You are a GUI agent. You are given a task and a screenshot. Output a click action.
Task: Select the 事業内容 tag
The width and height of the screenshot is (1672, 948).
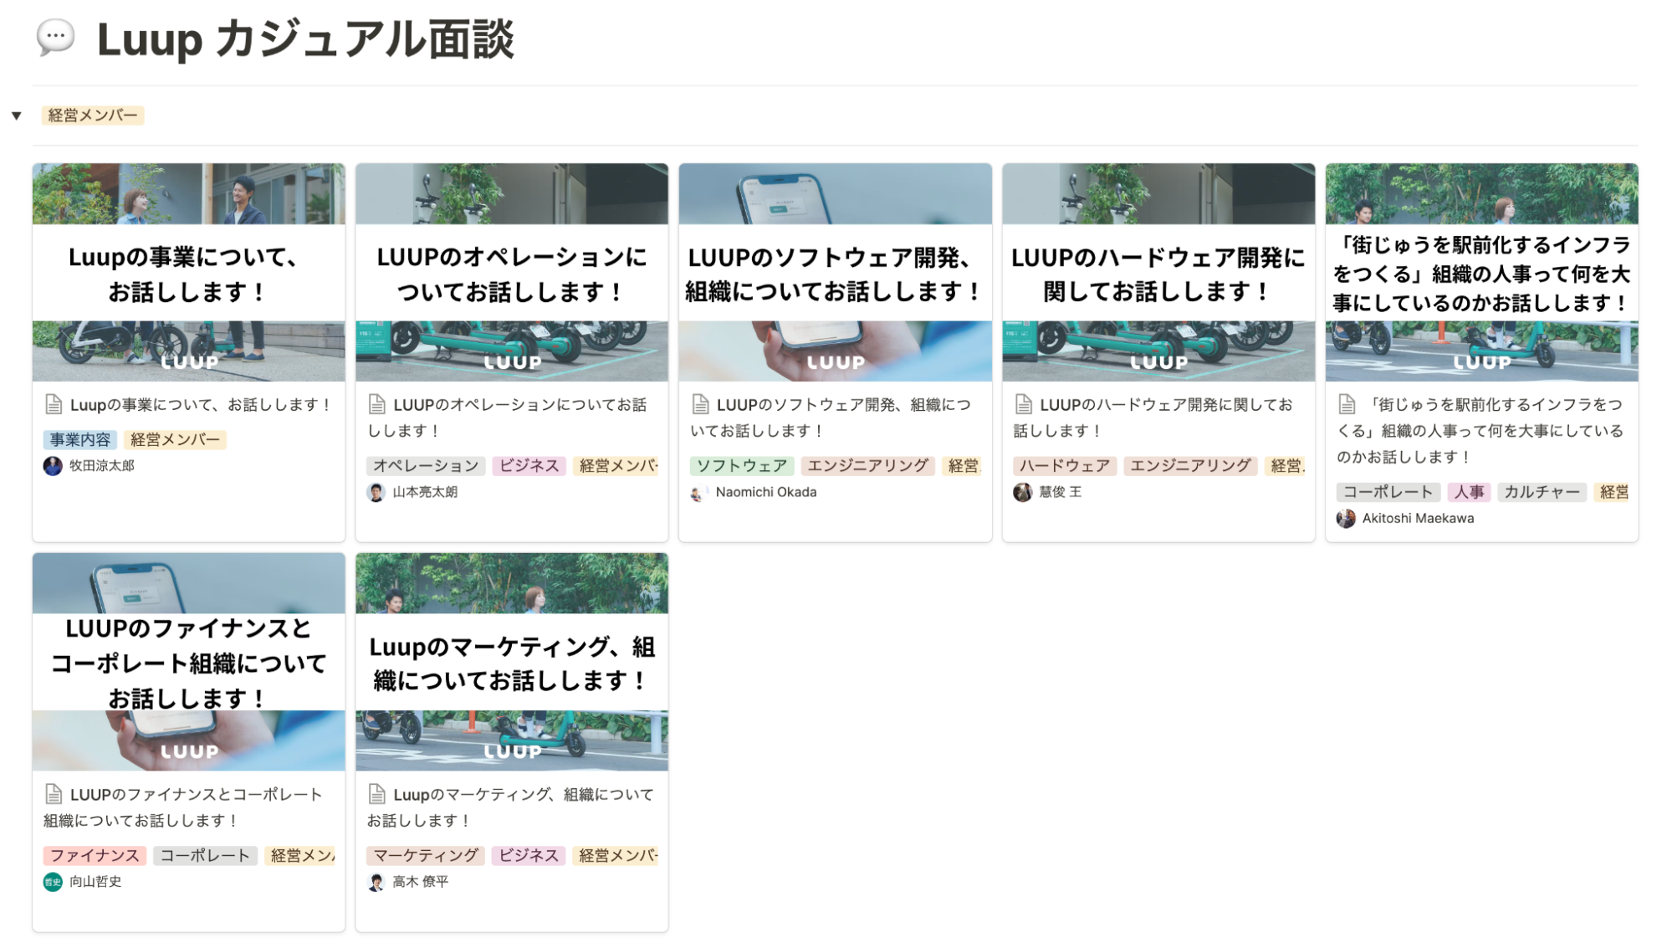tap(81, 439)
